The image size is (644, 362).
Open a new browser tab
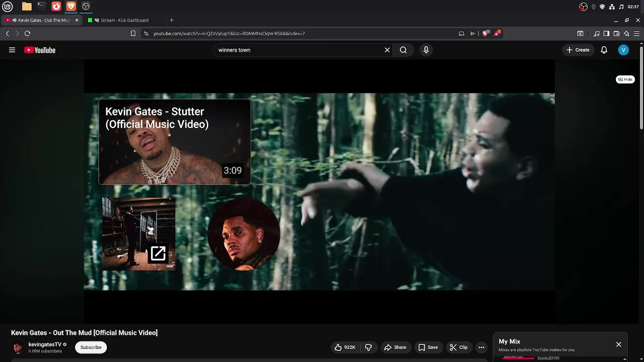tap(172, 20)
